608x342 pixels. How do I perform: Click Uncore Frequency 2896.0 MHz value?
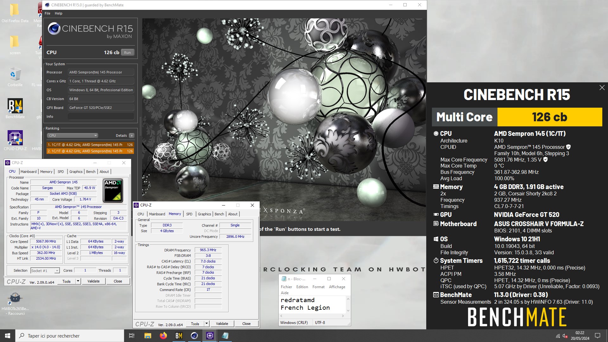pos(235,237)
